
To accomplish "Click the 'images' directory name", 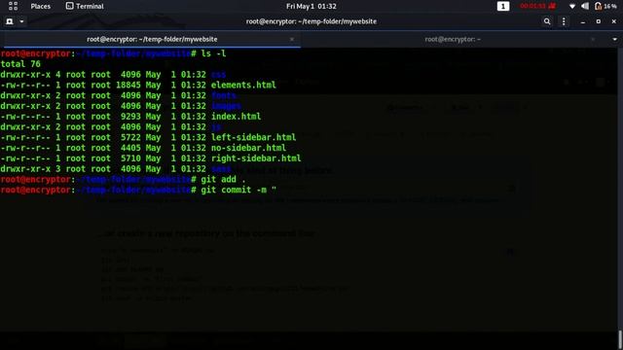I will pyautogui.click(x=226, y=106).
